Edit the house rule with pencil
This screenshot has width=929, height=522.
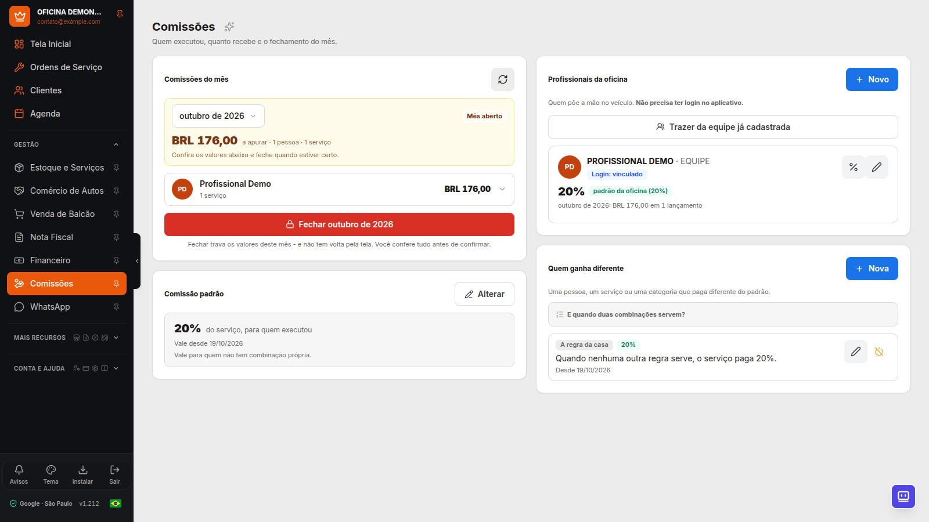tap(856, 351)
